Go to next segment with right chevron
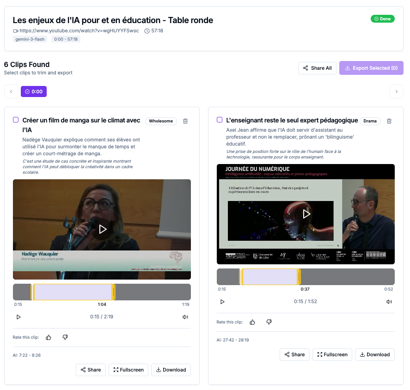This screenshot has height=390, width=410. (x=397, y=91)
